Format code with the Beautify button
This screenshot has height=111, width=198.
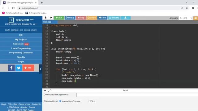click(x=114, y=18)
